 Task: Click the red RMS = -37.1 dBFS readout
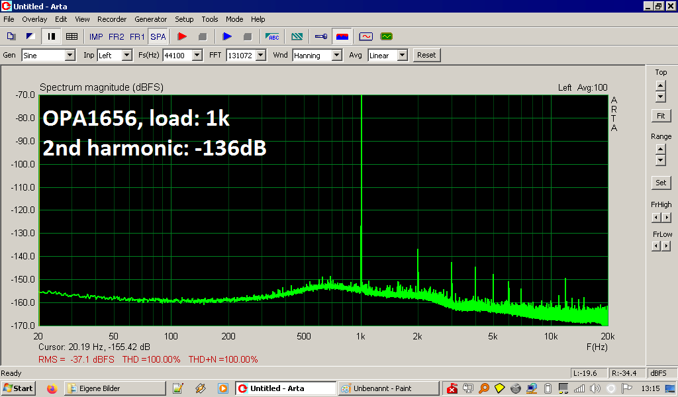coord(76,359)
